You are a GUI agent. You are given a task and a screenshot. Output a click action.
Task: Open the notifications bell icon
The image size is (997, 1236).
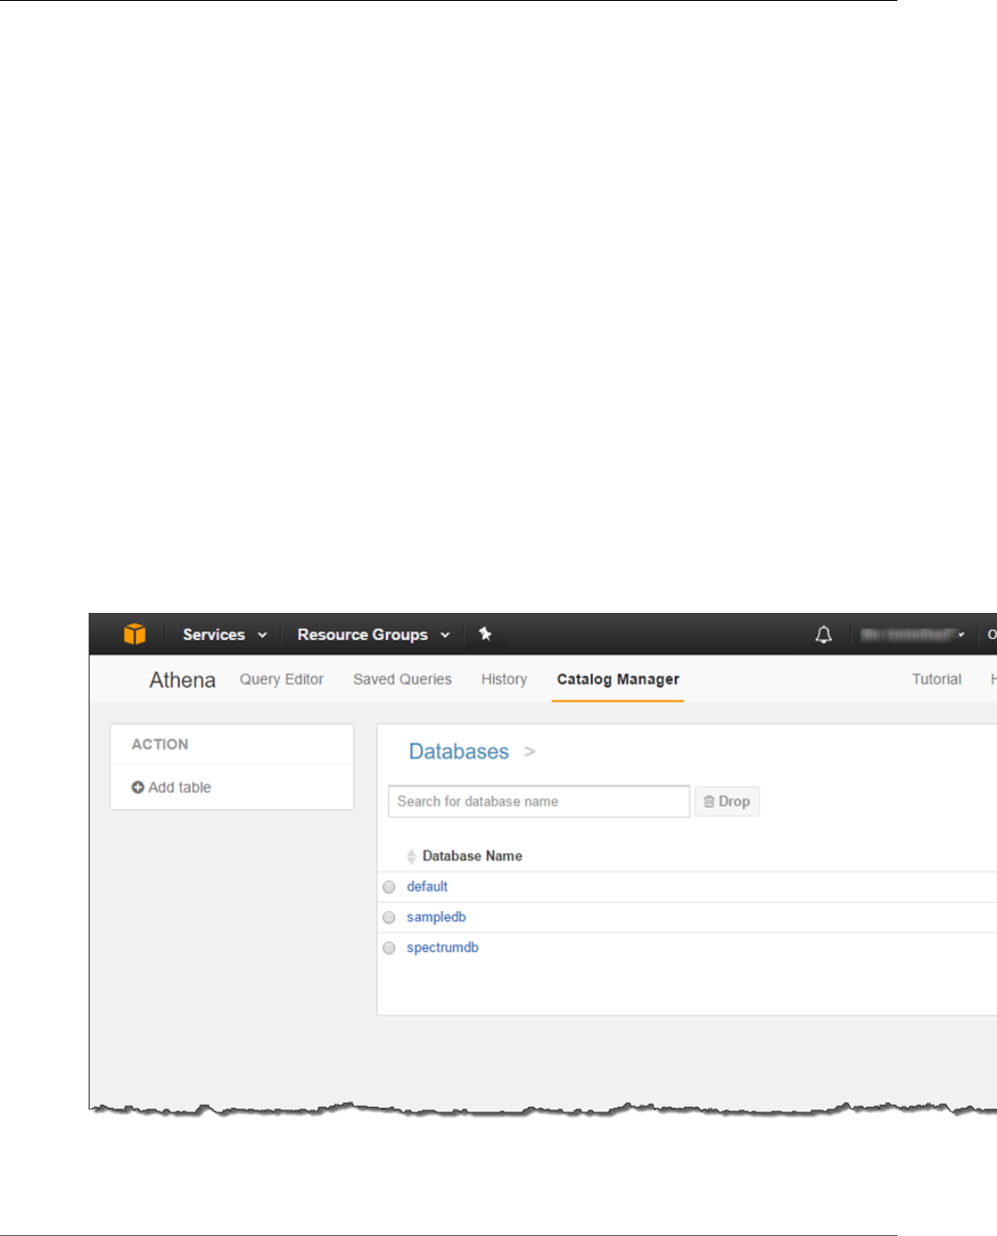[823, 634]
